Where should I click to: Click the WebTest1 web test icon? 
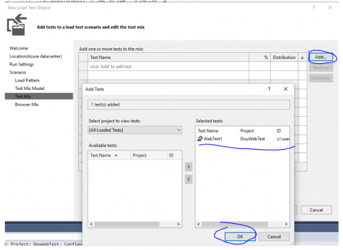(200, 139)
